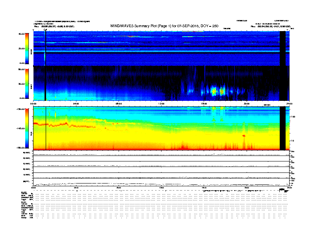The image size is (312, 241).
Task: Click the 24:00 tick label under the RAD1 spectrogram
Action: (x=289, y=104)
